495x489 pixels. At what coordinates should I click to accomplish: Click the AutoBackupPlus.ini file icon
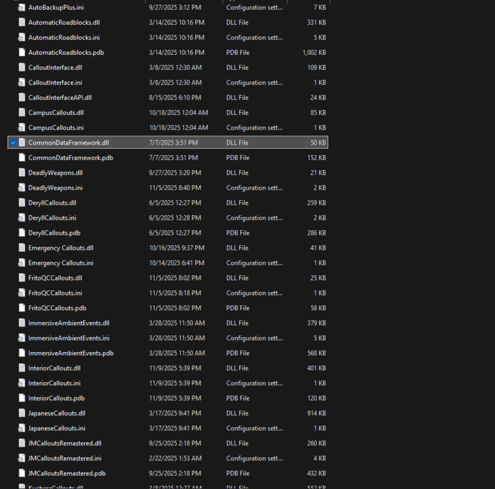[x=22, y=8]
